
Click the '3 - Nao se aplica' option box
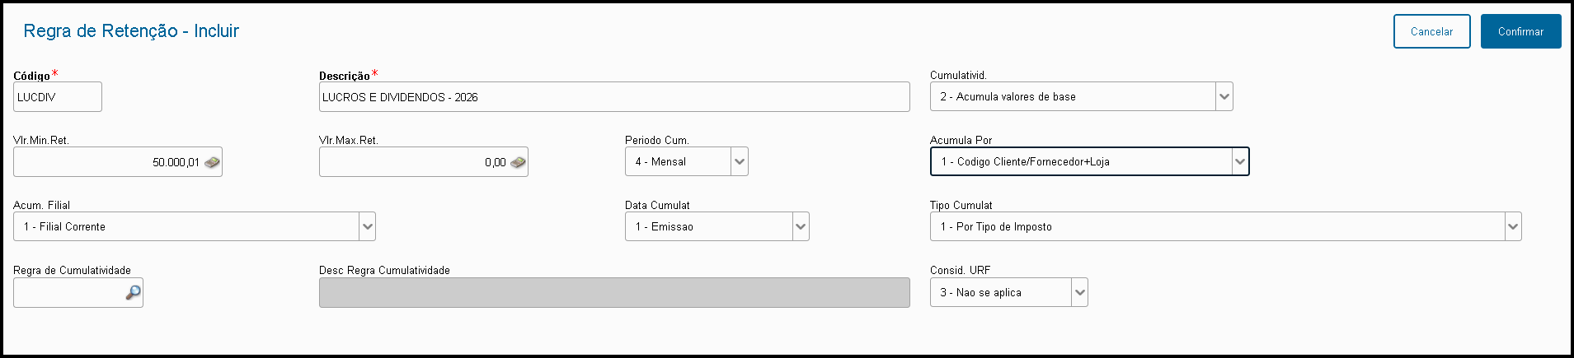click(999, 293)
